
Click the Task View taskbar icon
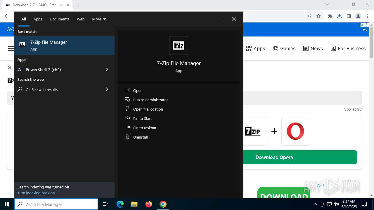click(x=105, y=204)
